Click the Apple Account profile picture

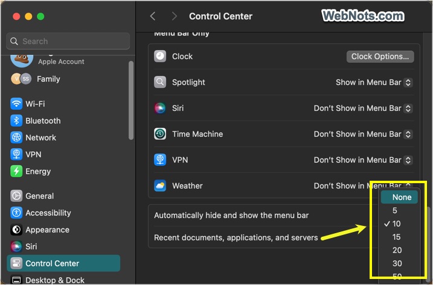22,60
